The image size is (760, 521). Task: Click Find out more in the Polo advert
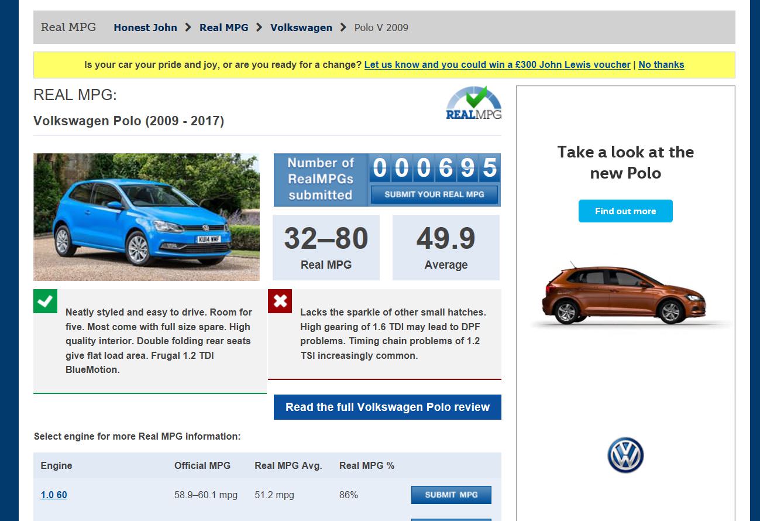[625, 211]
